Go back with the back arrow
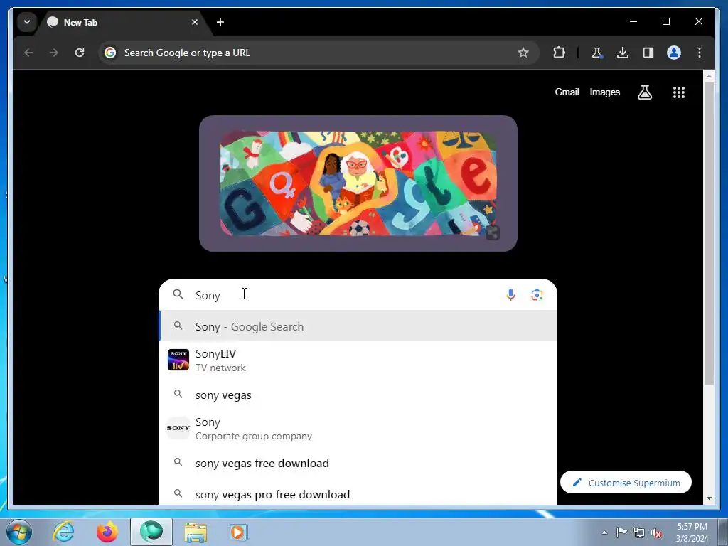The width and height of the screenshot is (728, 546). 28,53
